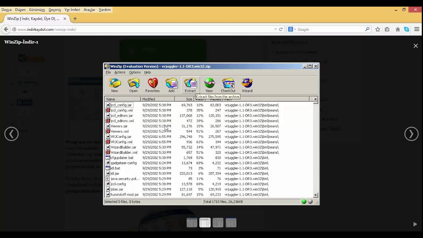The width and height of the screenshot is (423, 238).
Task: Select file kunststoff-mod.jar
Action: pyautogui.click(x=122, y=195)
